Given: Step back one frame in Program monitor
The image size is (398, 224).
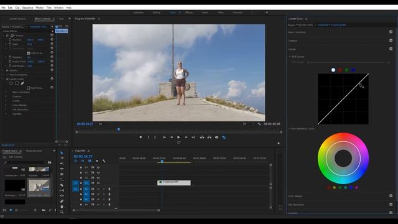Looking at the screenshot, I should pyautogui.click(x=172, y=137).
